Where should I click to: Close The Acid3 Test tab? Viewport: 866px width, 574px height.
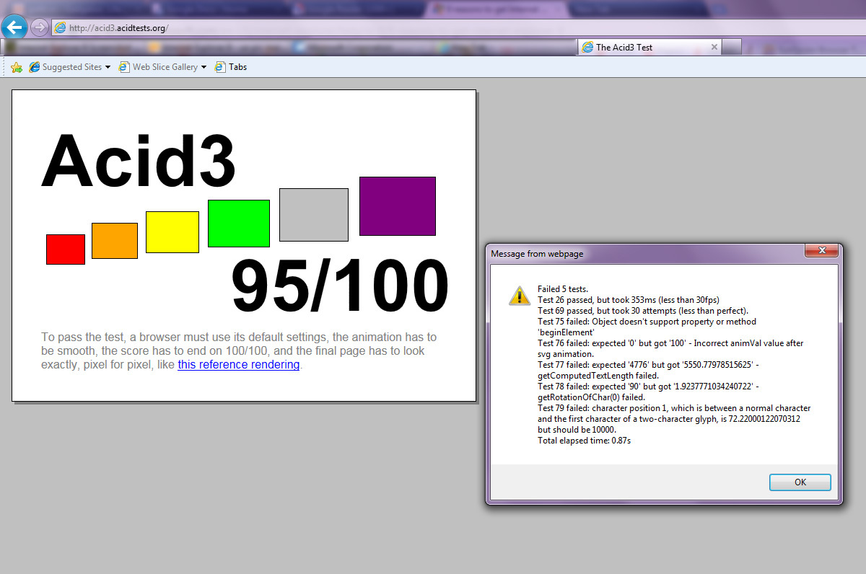point(714,47)
